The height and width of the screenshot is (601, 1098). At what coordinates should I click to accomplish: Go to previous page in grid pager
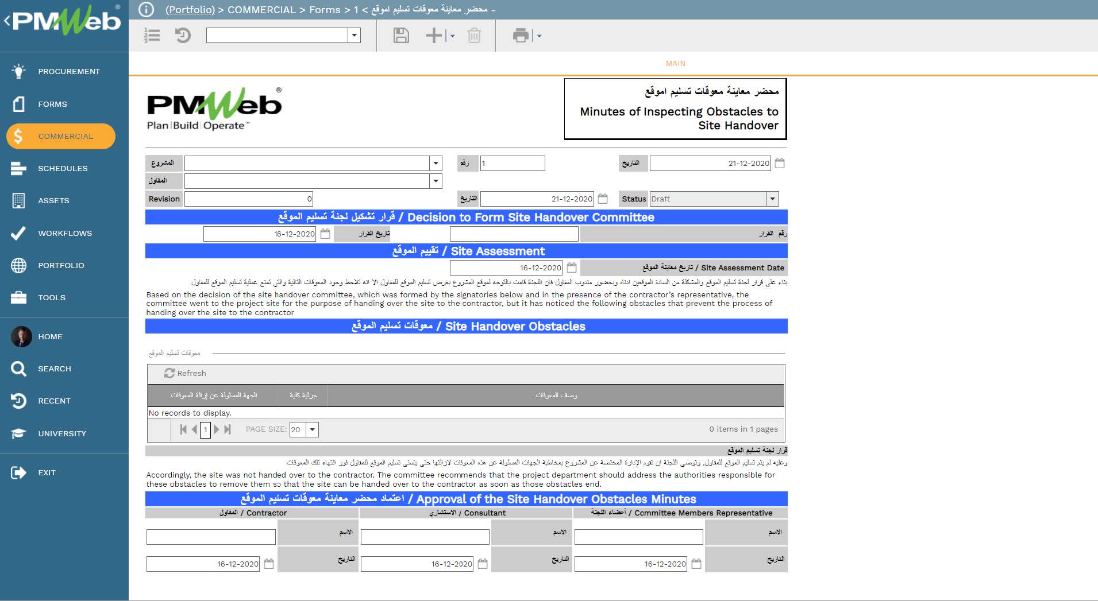(194, 429)
